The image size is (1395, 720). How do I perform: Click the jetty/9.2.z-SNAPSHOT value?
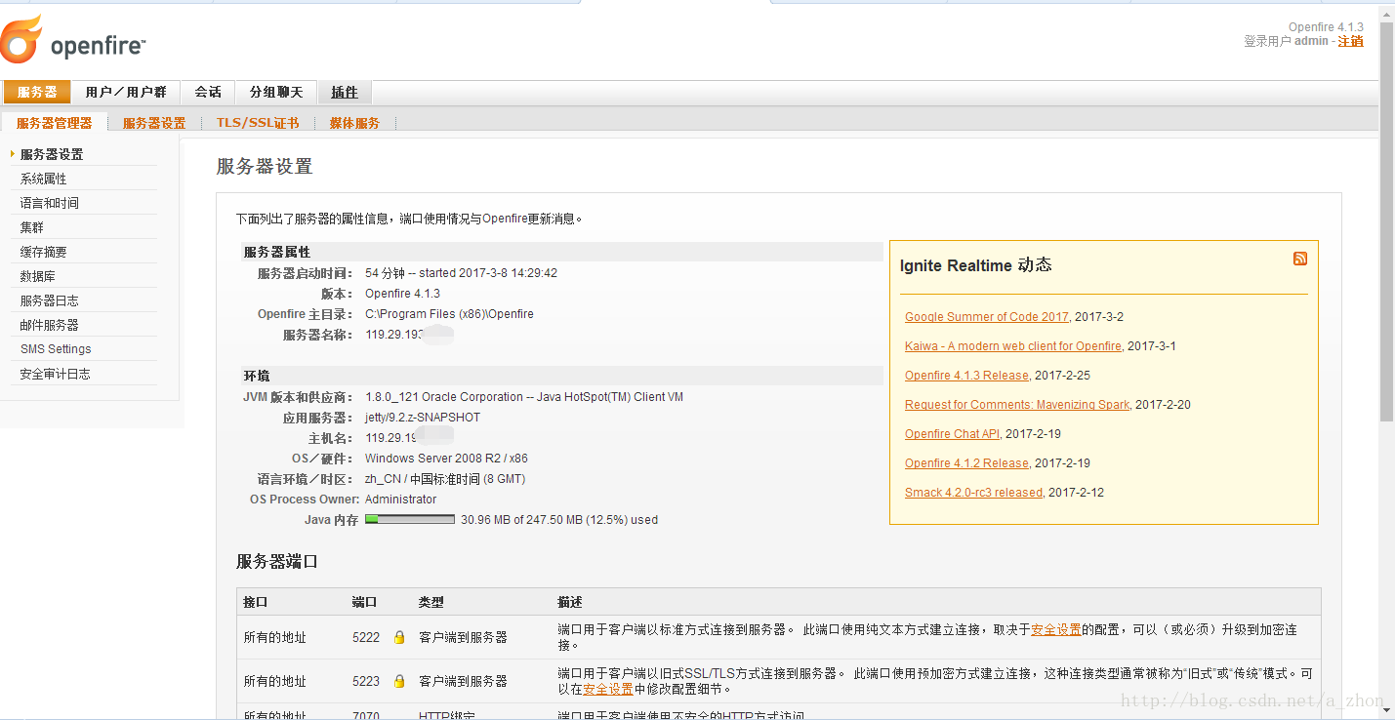pos(423,418)
